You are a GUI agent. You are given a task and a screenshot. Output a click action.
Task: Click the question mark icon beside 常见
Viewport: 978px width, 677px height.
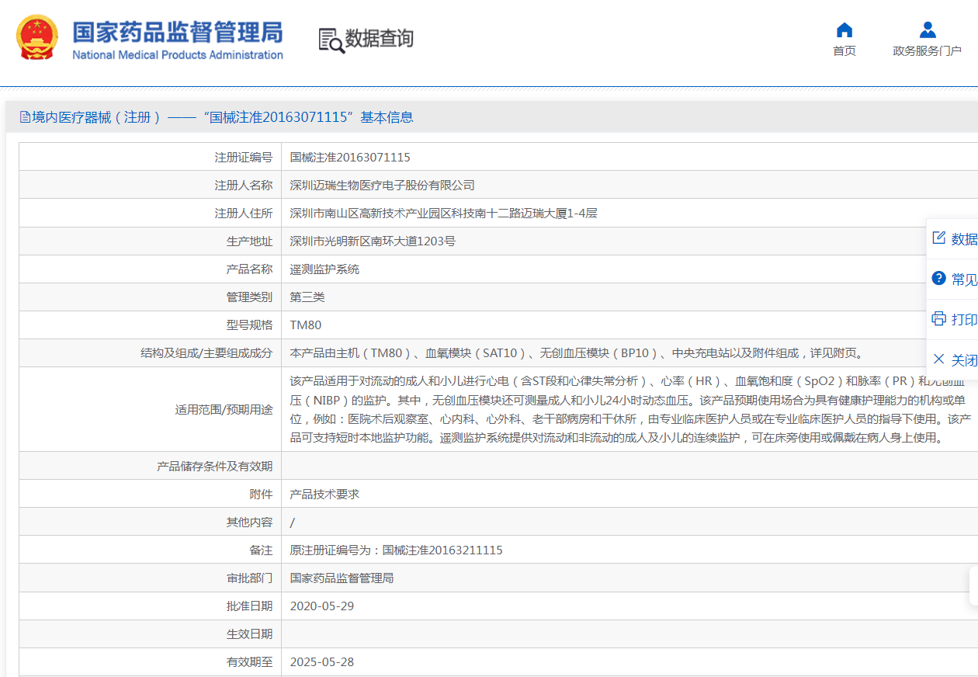[x=938, y=278]
